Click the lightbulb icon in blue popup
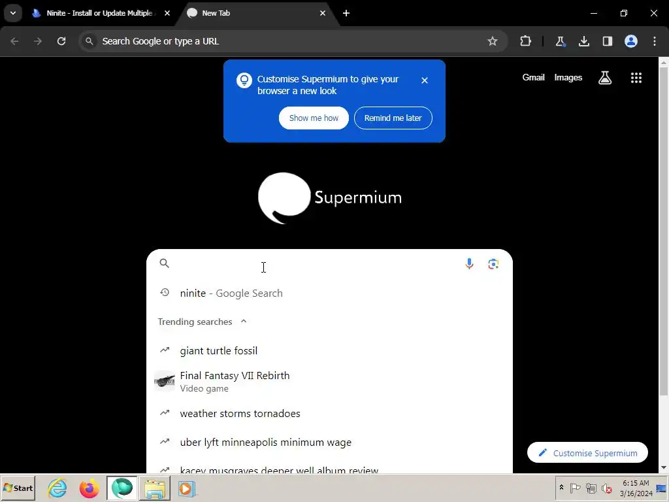The width and height of the screenshot is (669, 502). (244, 80)
